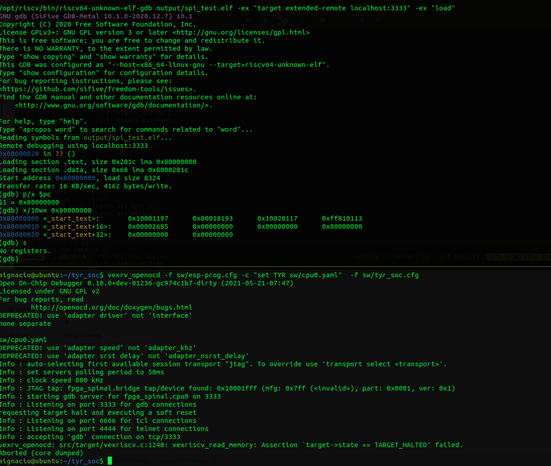
Task: Click the green cursor at the shell prompt
Action: (x=110, y=461)
